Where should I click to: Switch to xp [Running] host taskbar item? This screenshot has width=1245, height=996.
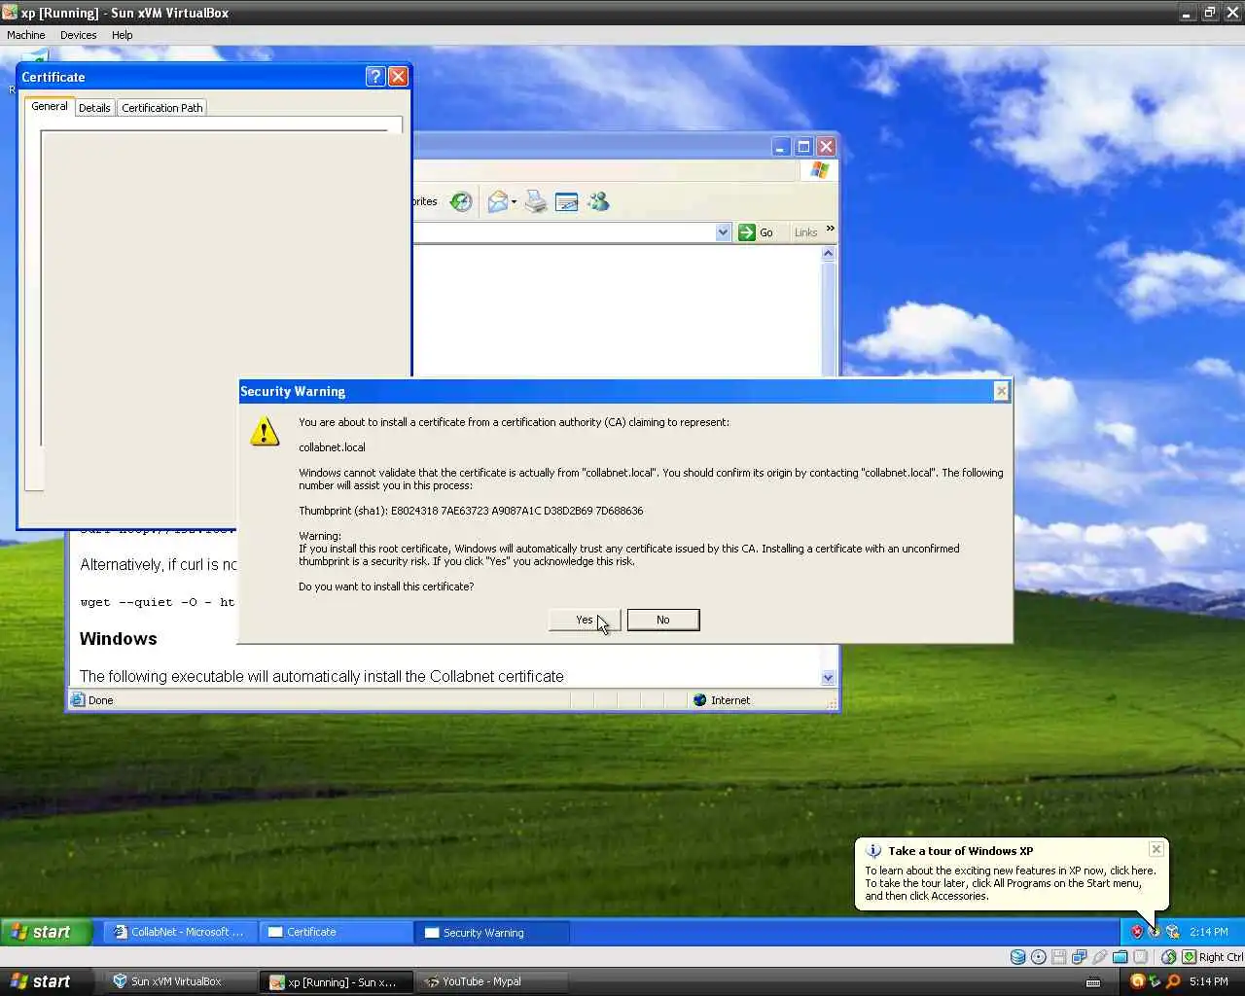[337, 981]
